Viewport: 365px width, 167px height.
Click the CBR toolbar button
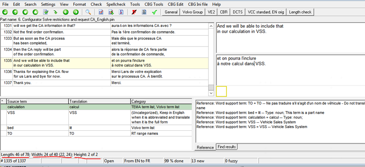pos(224,12)
